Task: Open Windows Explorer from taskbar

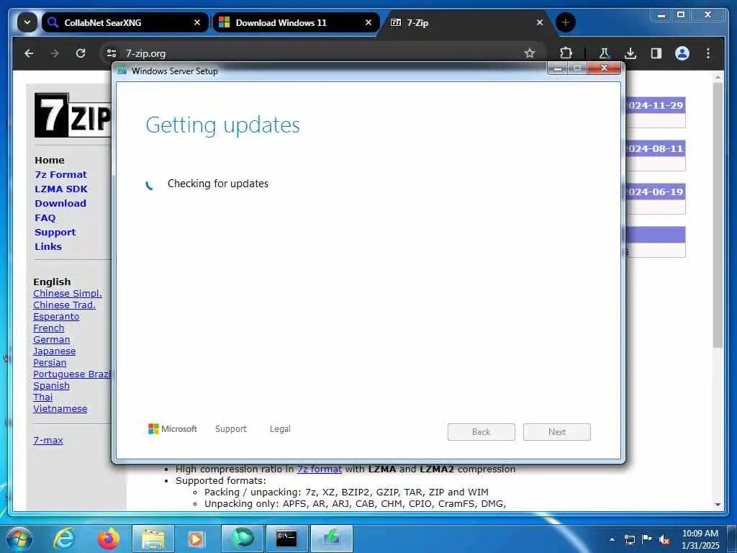Action: tap(153, 539)
